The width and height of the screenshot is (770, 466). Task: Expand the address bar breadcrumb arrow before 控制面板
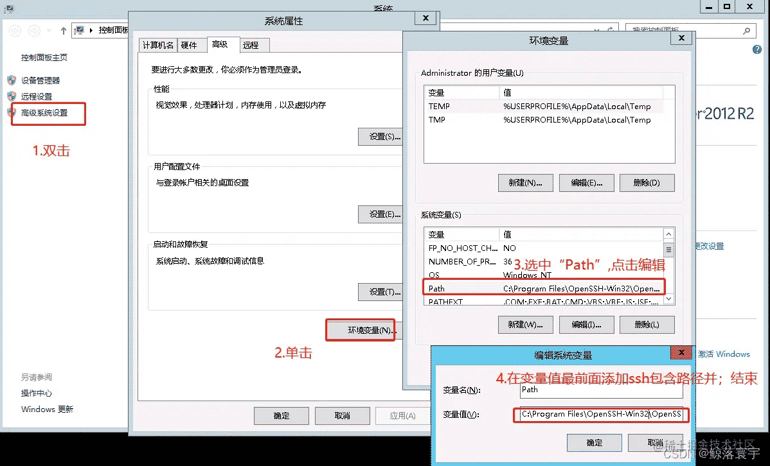(91, 30)
